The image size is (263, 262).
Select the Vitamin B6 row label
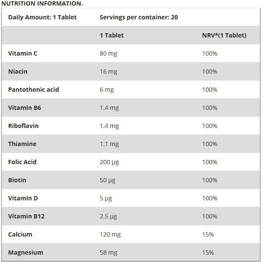[x=24, y=107]
